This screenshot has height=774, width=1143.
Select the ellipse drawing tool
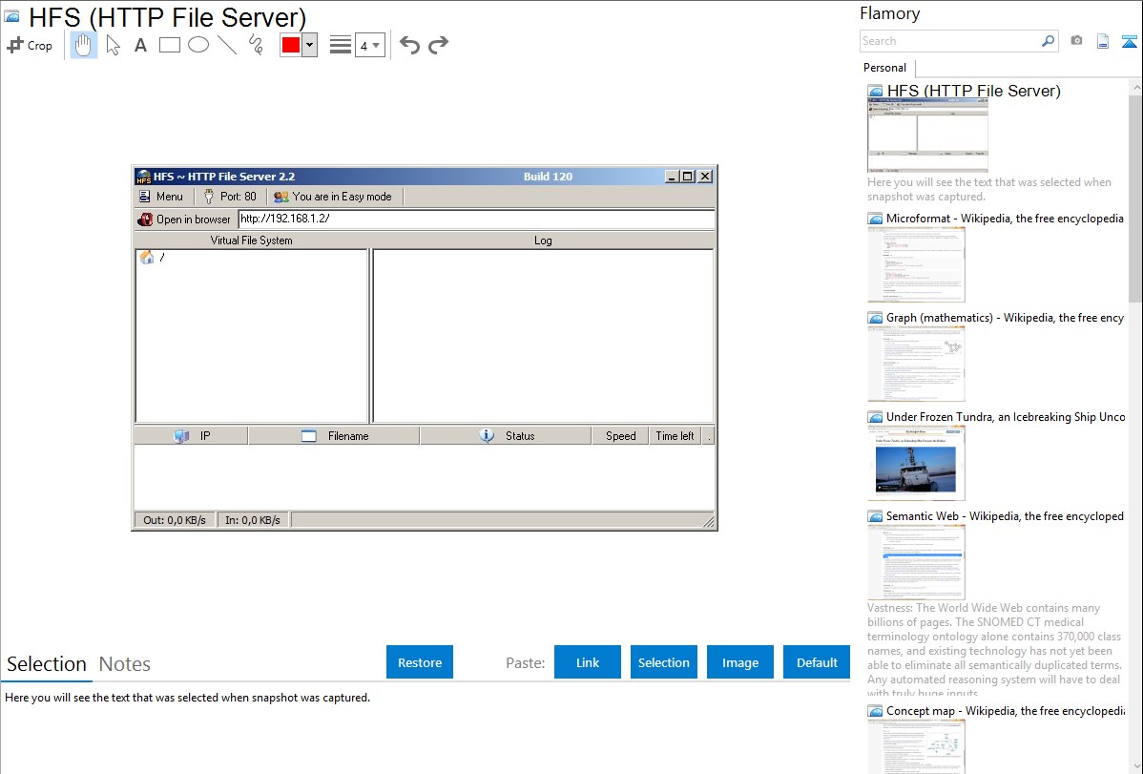(198, 45)
